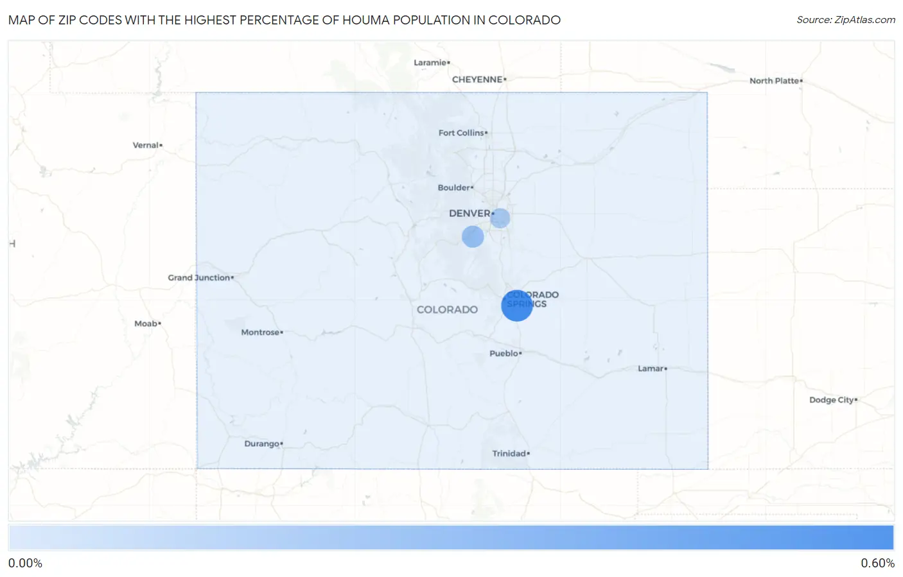The height and width of the screenshot is (577, 903).
Task: Click the Lamar city label
Action: [x=651, y=369]
